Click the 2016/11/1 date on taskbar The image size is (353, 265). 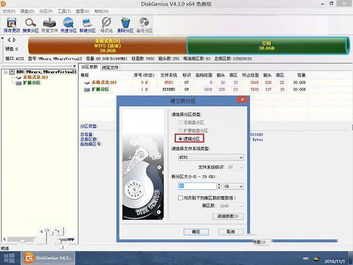pyautogui.click(x=335, y=261)
